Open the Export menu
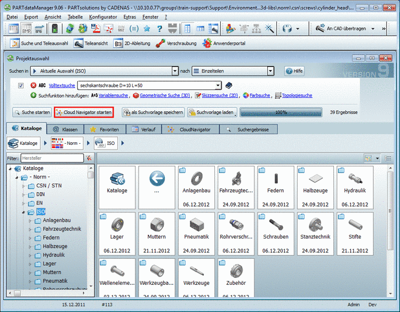 (x=31, y=17)
